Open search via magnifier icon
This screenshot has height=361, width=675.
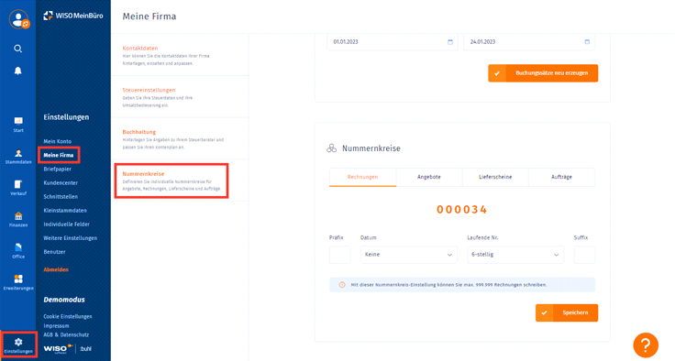point(17,49)
